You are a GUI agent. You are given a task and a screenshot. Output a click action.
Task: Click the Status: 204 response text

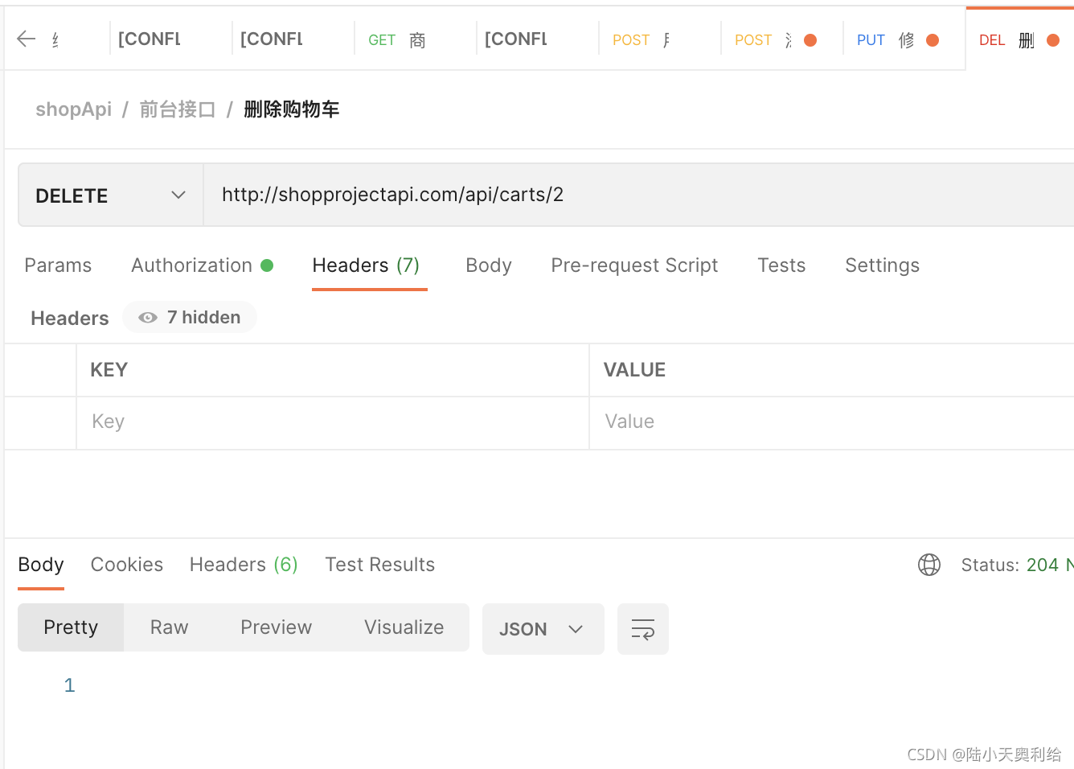(1016, 565)
